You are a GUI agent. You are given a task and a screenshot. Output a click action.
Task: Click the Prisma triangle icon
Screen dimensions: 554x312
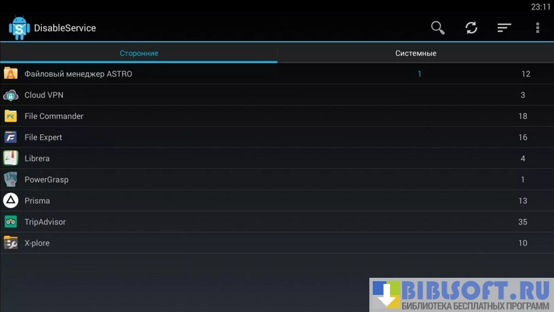pyautogui.click(x=11, y=200)
